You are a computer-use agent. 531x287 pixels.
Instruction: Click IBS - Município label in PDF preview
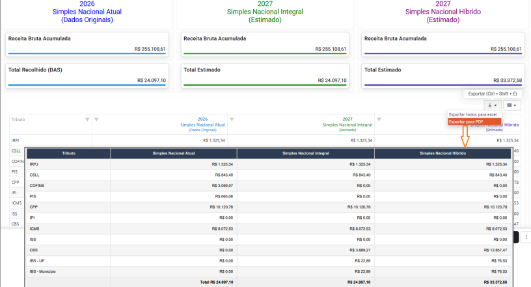point(42,271)
